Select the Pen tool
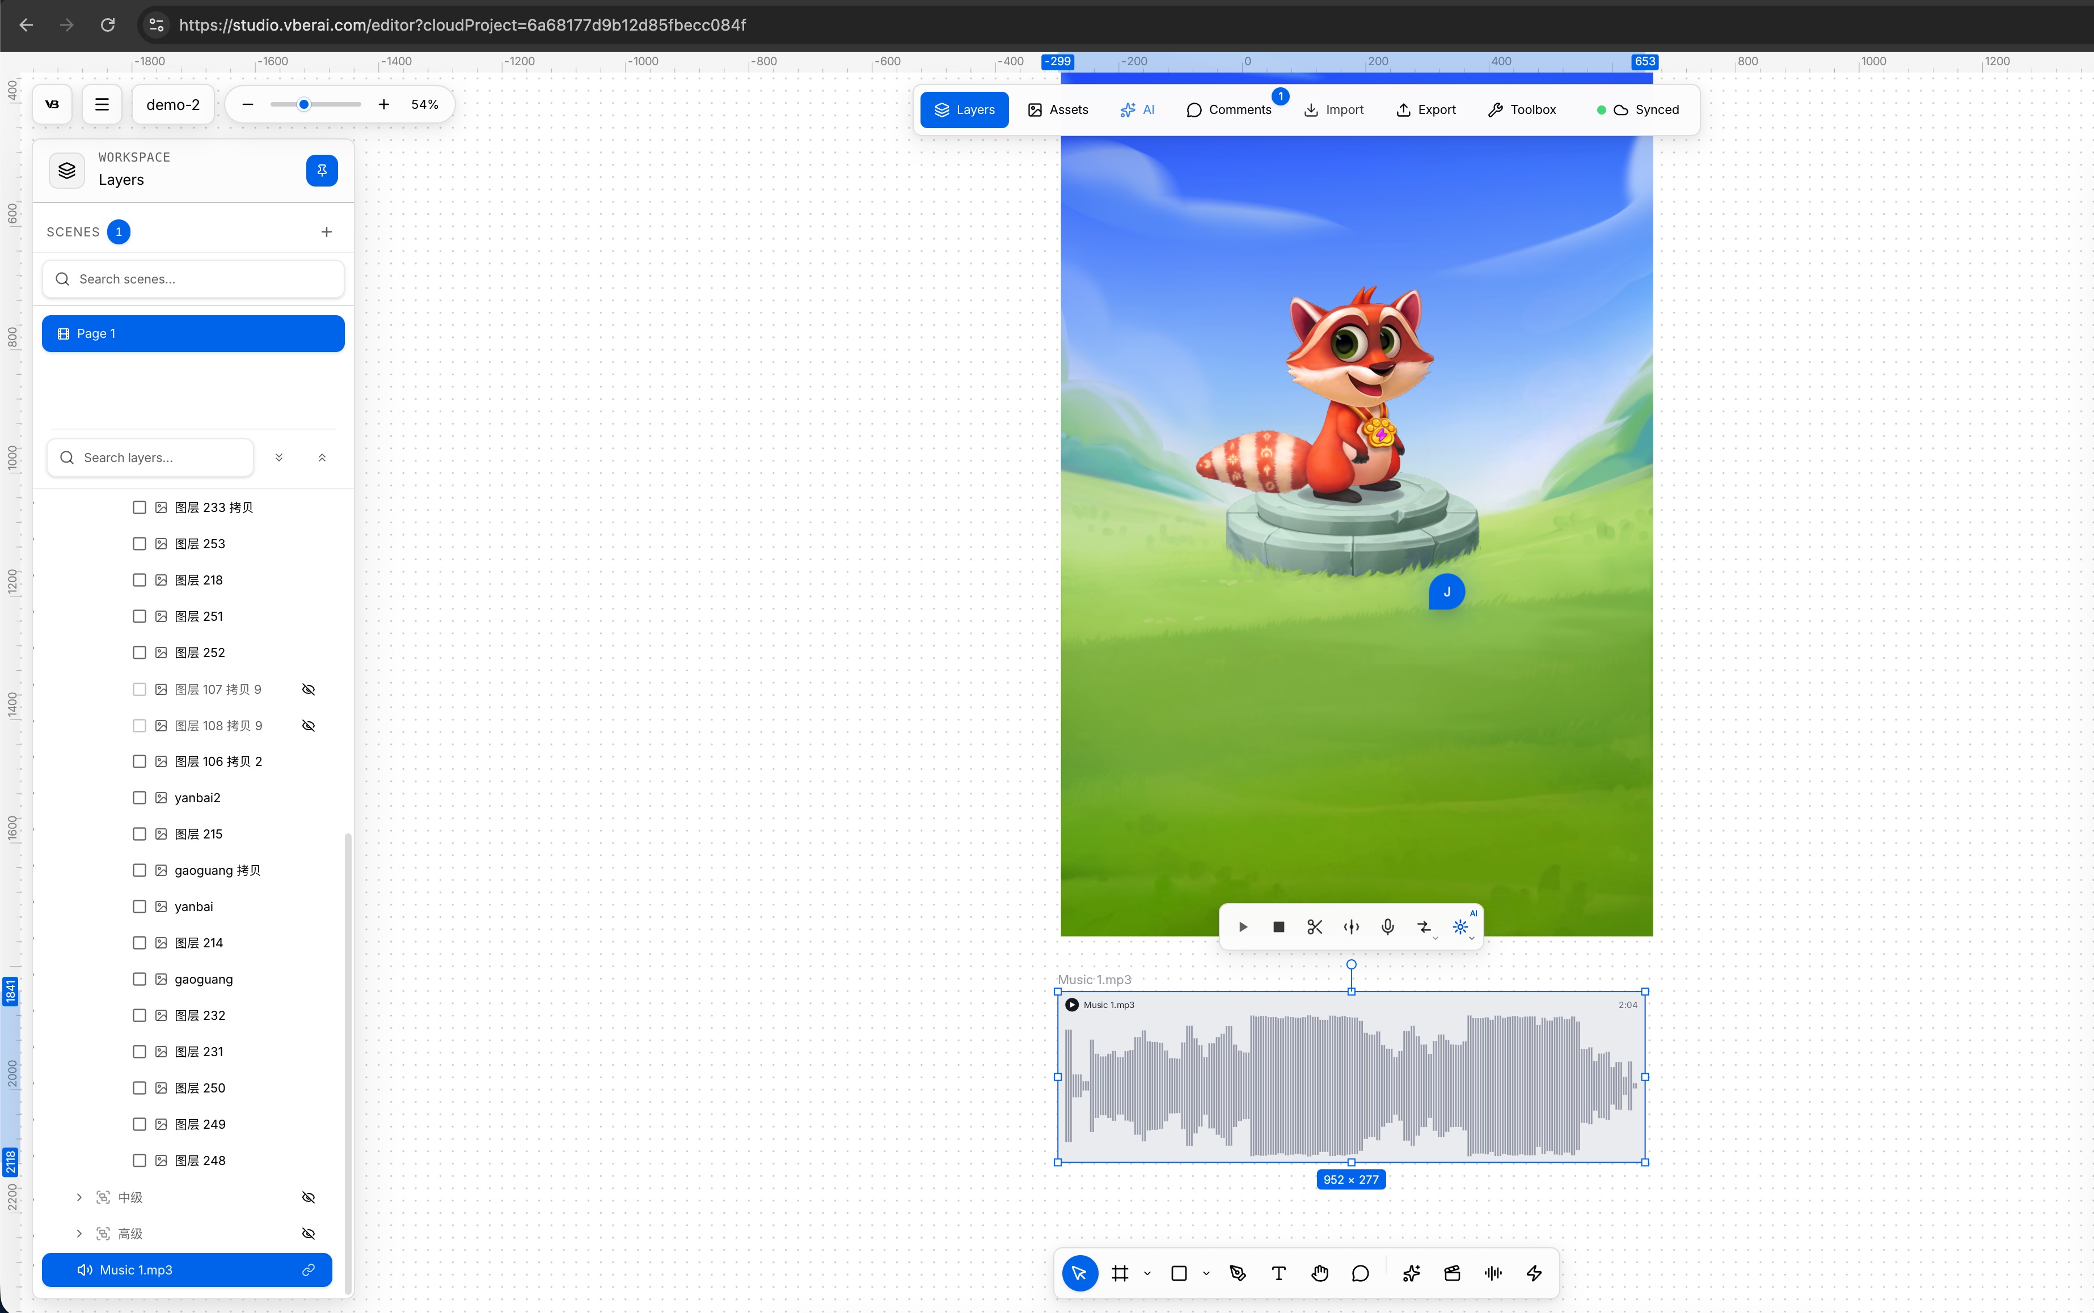2094x1313 pixels. (x=1238, y=1273)
